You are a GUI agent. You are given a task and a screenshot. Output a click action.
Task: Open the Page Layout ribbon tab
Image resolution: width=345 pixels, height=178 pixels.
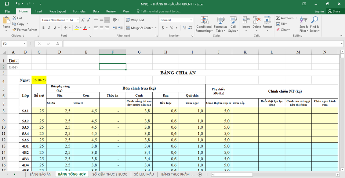[57, 11]
